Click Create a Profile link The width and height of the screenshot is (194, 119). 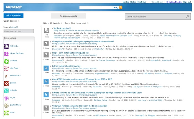click(x=174, y=2)
